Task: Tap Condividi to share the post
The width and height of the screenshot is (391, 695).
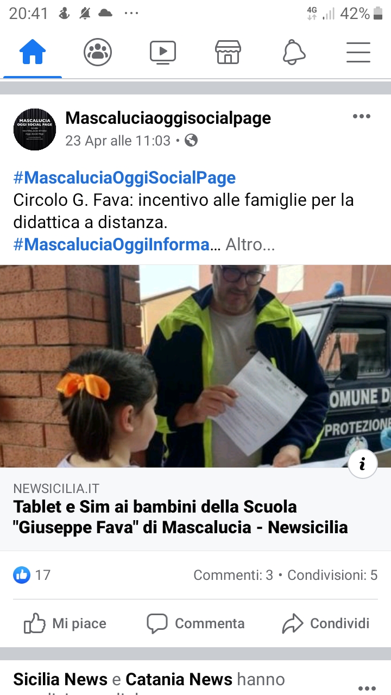Action: [326, 623]
